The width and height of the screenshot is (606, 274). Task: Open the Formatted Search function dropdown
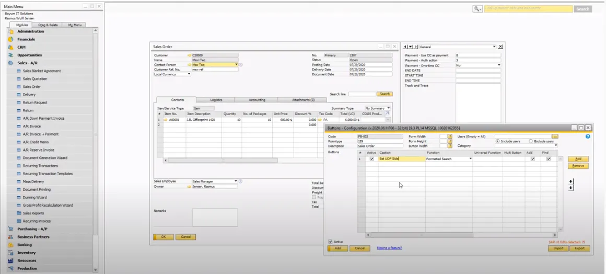click(x=470, y=158)
